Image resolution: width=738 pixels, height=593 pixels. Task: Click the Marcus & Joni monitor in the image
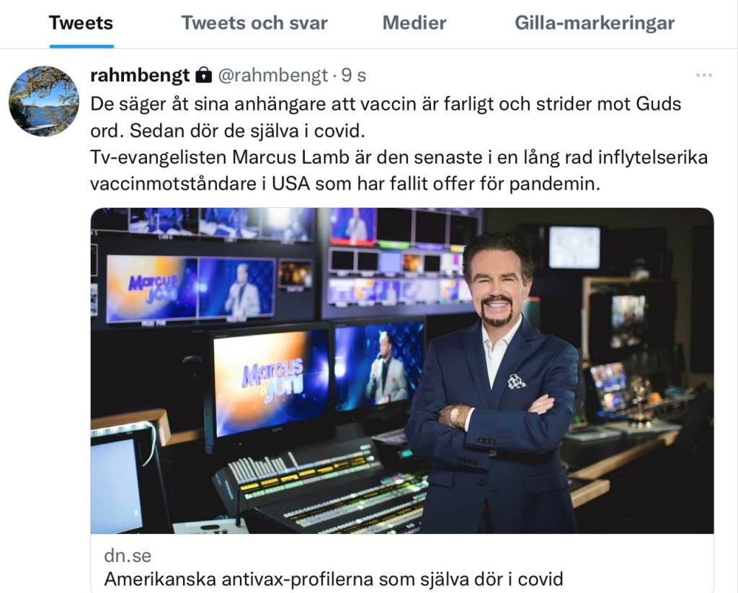click(x=271, y=382)
